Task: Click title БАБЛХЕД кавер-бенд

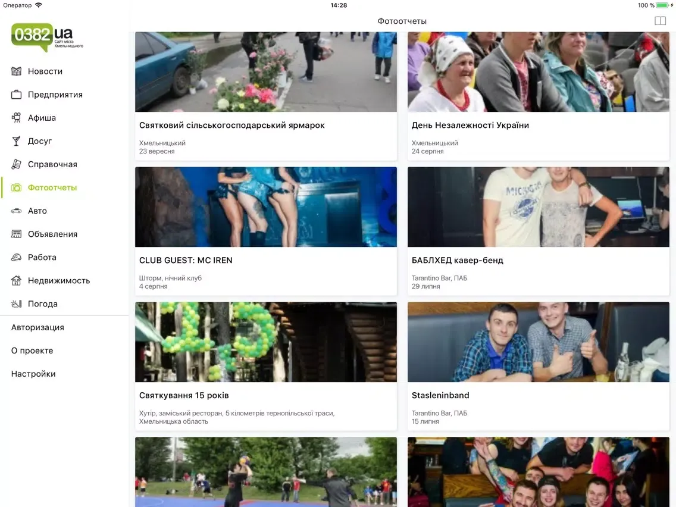Action: tap(458, 260)
